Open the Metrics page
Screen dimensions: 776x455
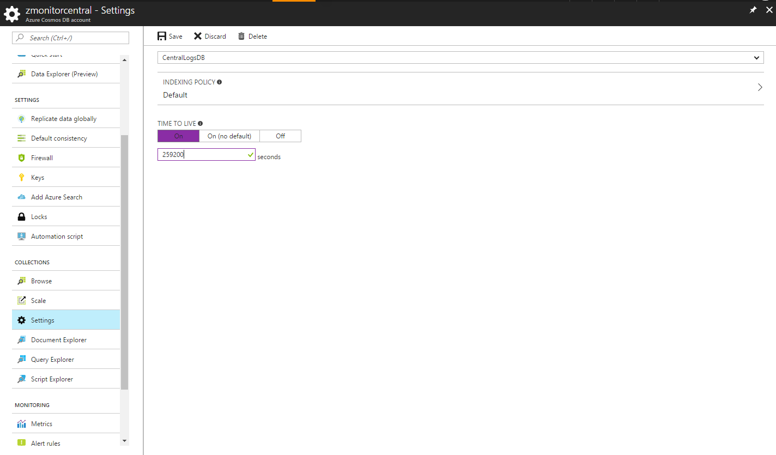[66, 424]
